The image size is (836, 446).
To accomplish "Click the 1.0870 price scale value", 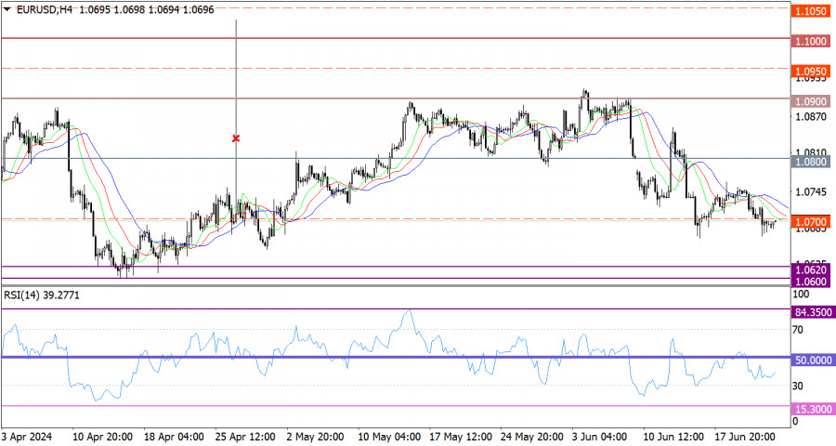I will click(810, 117).
